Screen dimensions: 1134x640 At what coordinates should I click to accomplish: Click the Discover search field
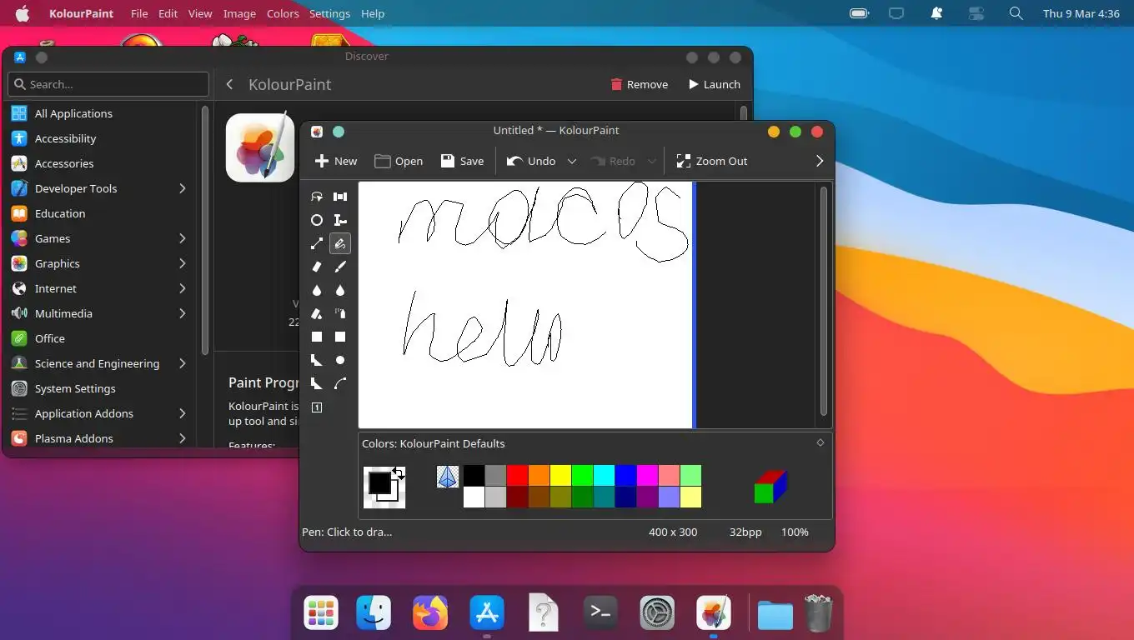tap(108, 84)
